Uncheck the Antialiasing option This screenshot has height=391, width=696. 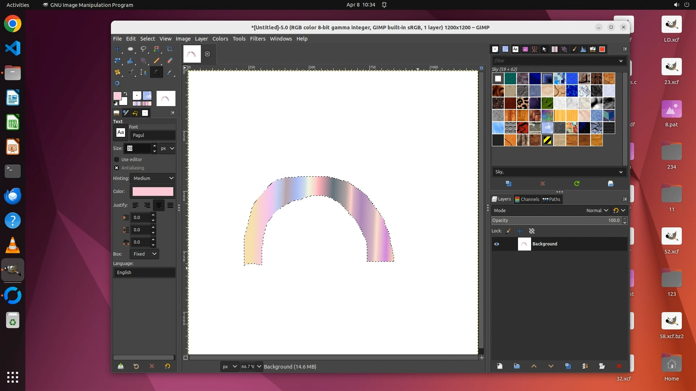click(117, 168)
